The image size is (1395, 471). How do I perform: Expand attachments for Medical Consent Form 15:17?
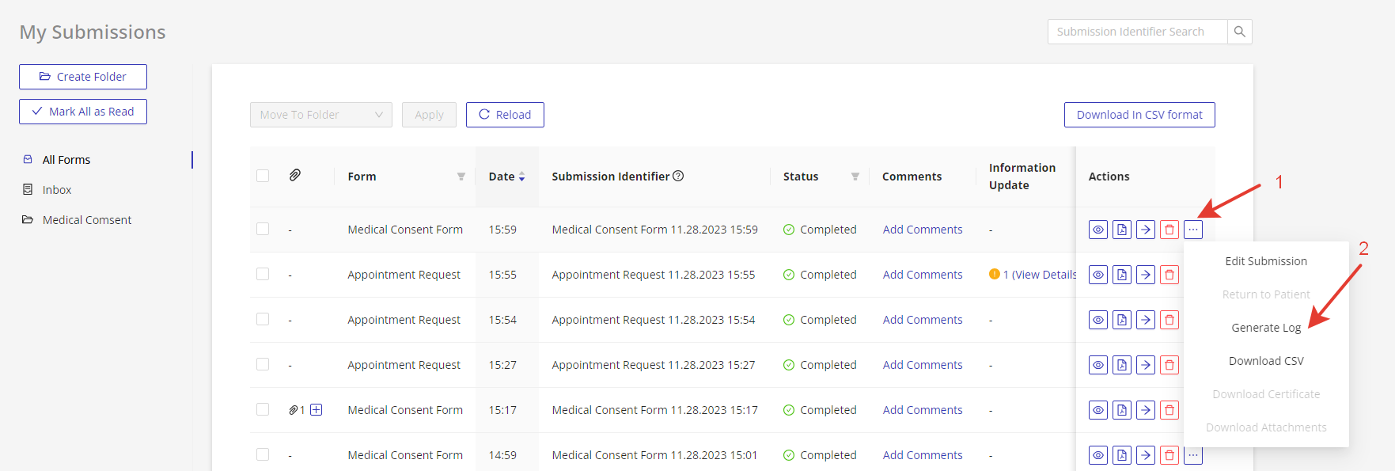[316, 409]
